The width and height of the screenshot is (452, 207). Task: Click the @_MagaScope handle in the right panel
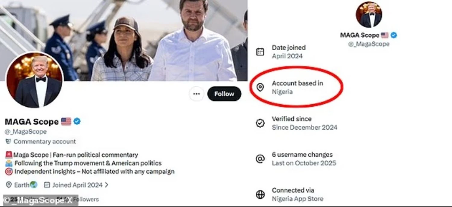(x=369, y=44)
